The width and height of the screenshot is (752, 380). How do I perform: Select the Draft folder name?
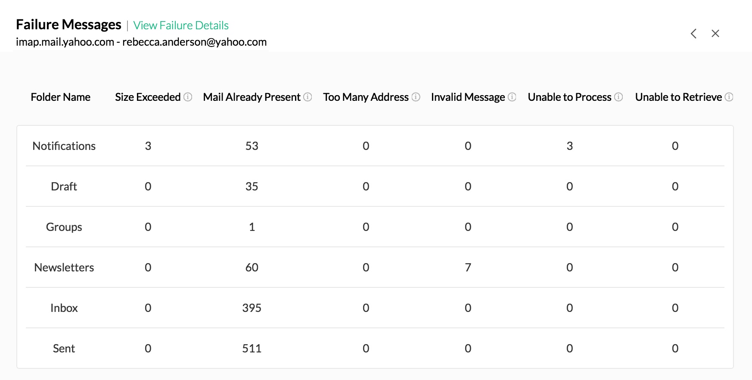64,187
